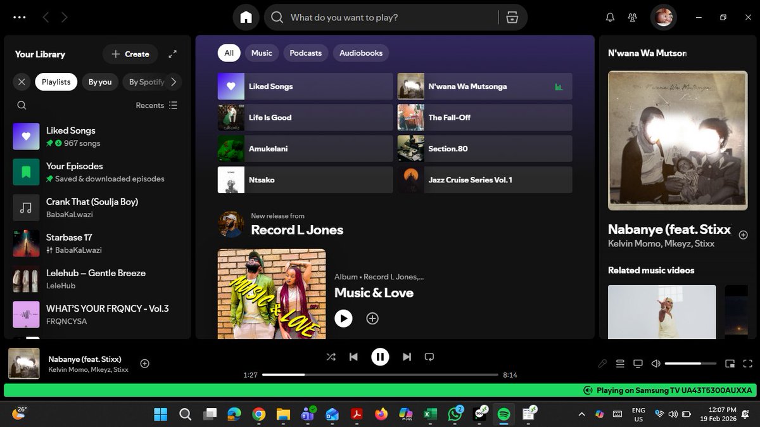The height and width of the screenshot is (427, 760).
Task: Open the Music & Love album cover
Action: click(x=272, y=293)
